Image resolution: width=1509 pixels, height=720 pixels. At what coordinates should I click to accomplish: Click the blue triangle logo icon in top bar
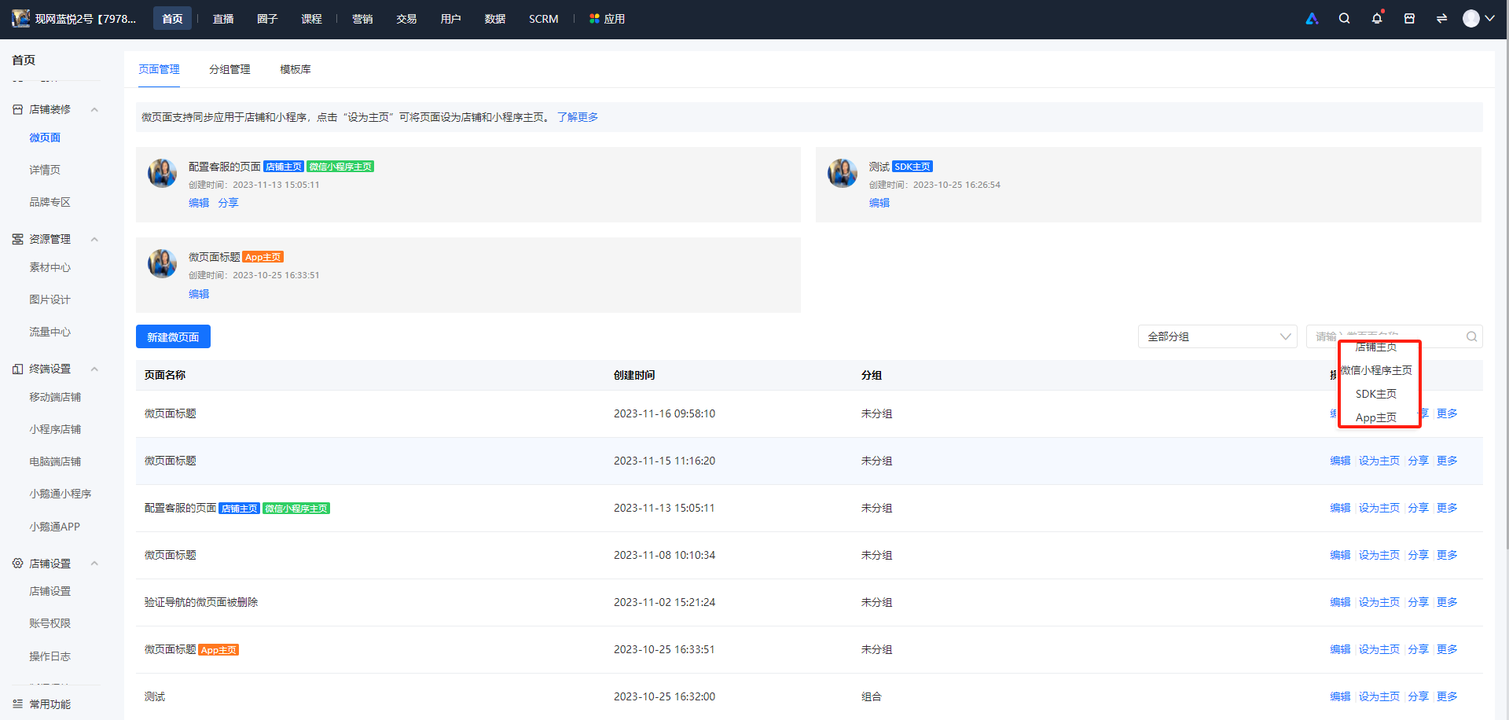1312,19
